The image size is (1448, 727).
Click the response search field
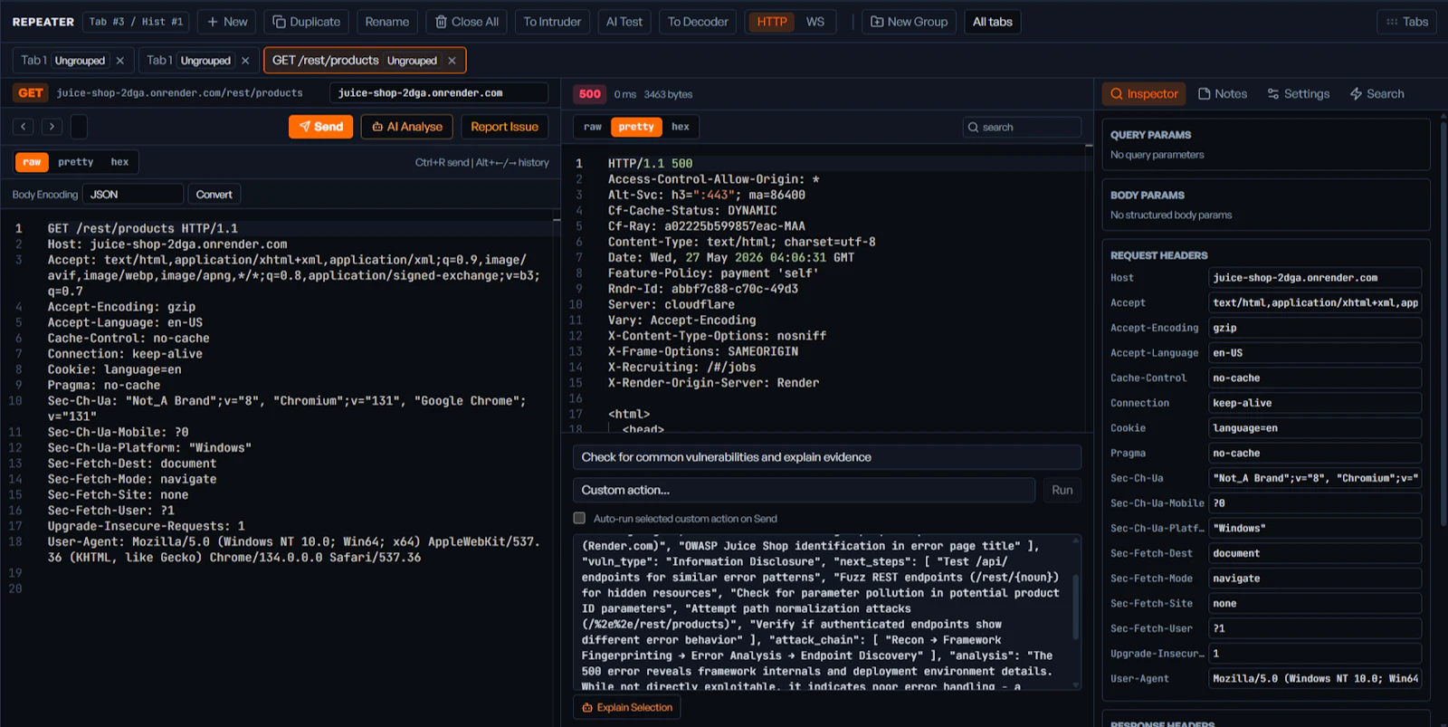point(1022,127)
